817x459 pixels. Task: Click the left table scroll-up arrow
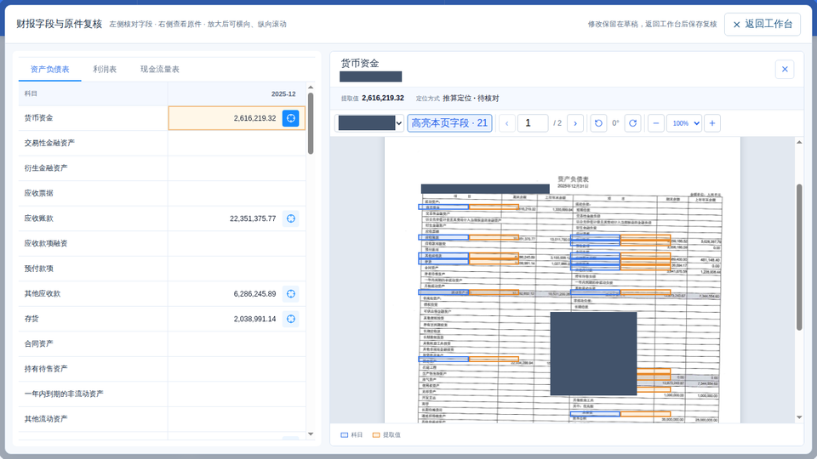[311, 88]
